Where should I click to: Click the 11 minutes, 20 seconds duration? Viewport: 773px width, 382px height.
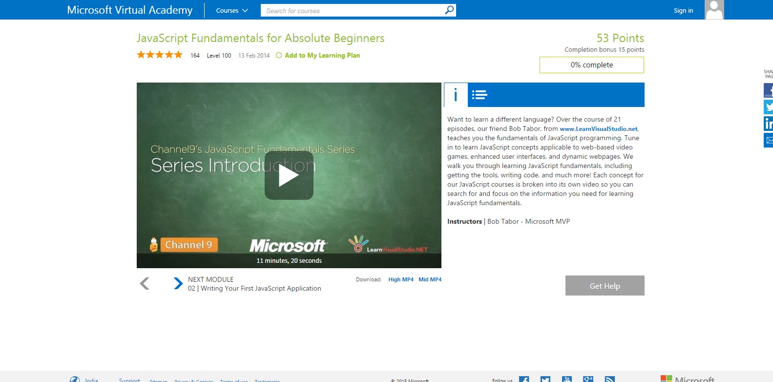pos(289,261)
